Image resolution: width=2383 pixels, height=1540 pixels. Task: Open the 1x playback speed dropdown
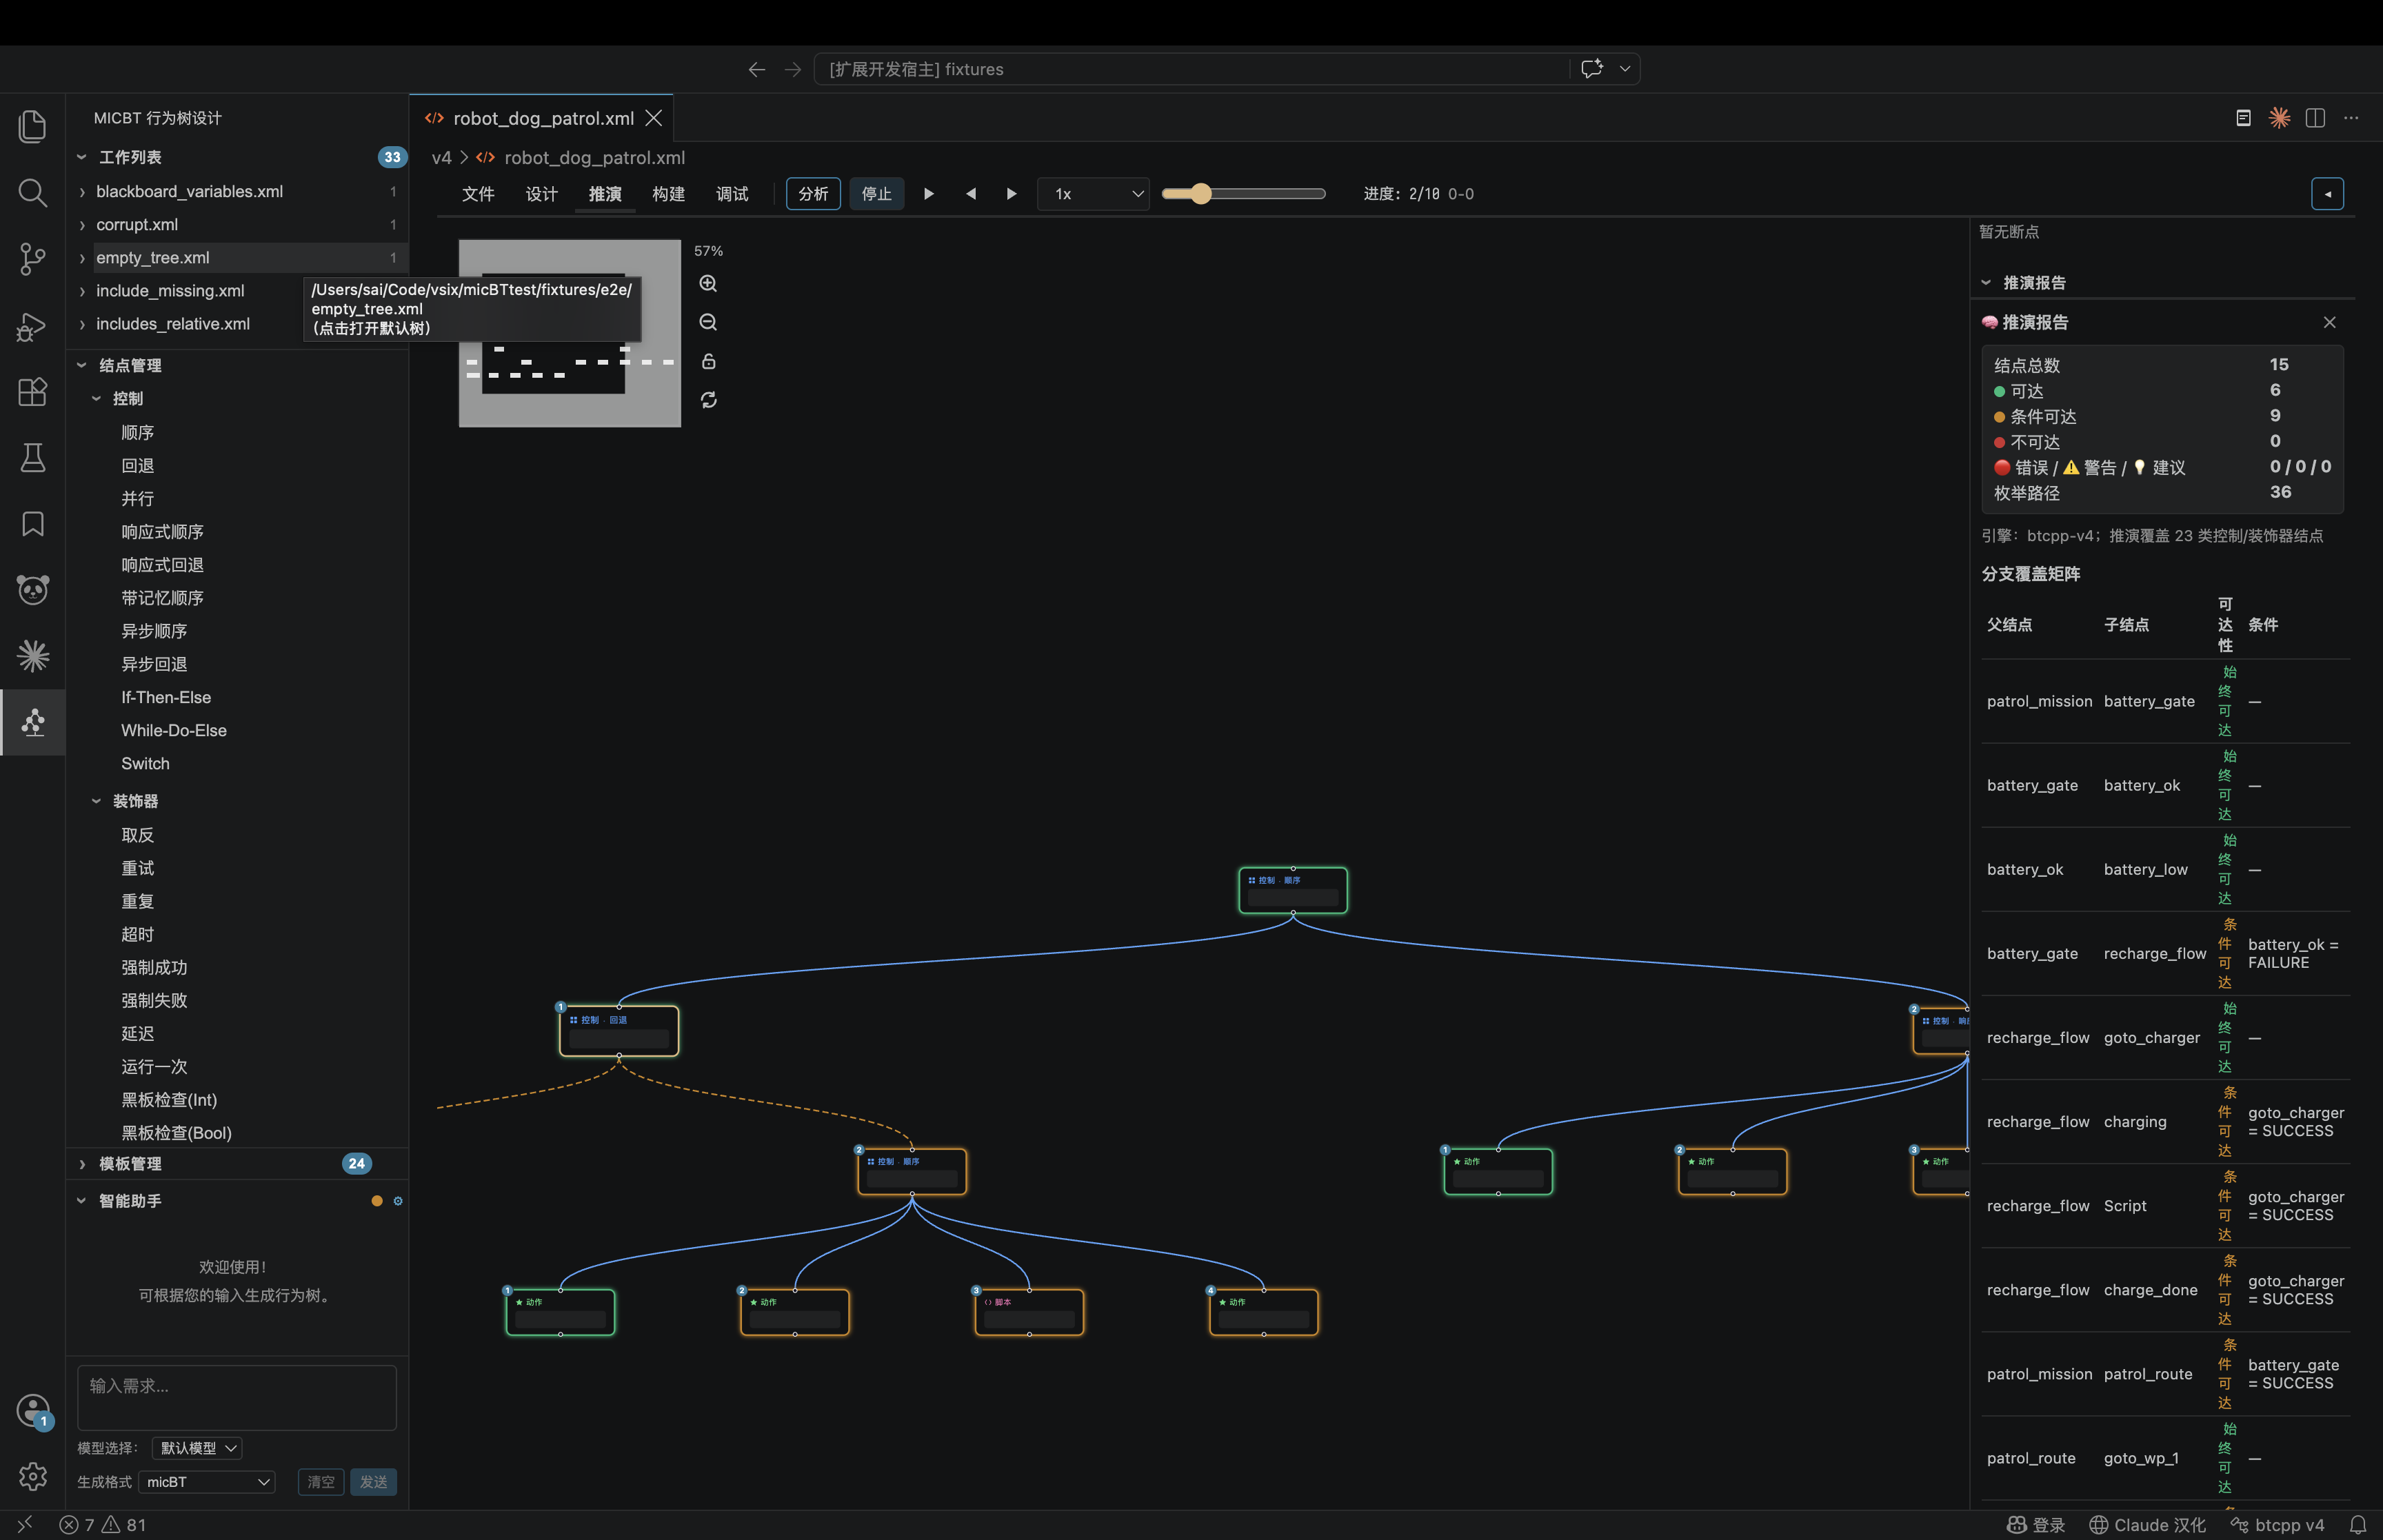coord(1094,194)
